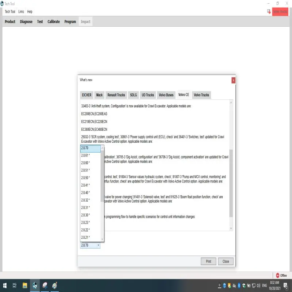Click the release notes scrollbar thumb
Viewport: 292px width, 292px height.
[231, 183]
